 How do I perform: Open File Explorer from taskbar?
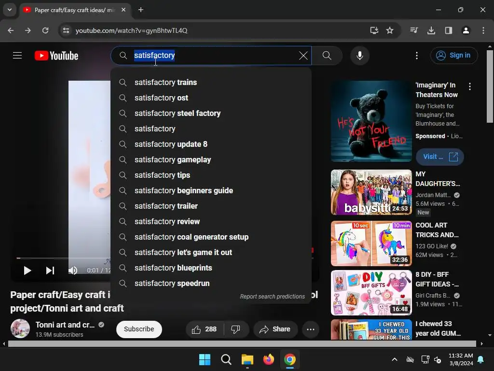click(x=247, y=359)
